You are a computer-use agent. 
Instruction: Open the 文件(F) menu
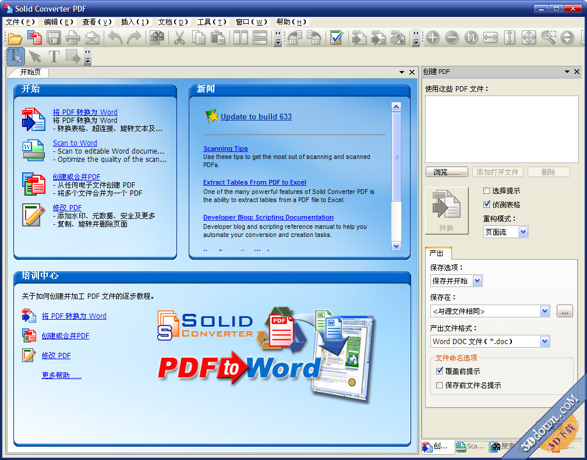(x=20, y=22)
